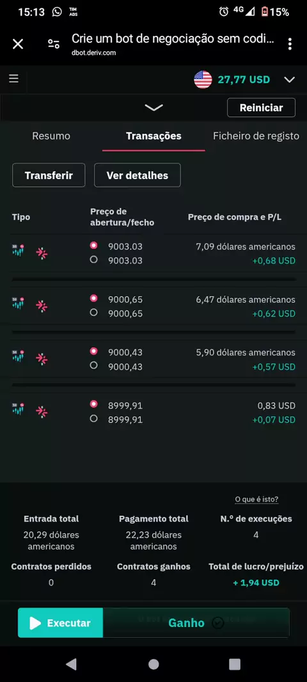The image size is (307, 682).
Task: Open the three-dot browser menu
Action: (x=290, y=44)
